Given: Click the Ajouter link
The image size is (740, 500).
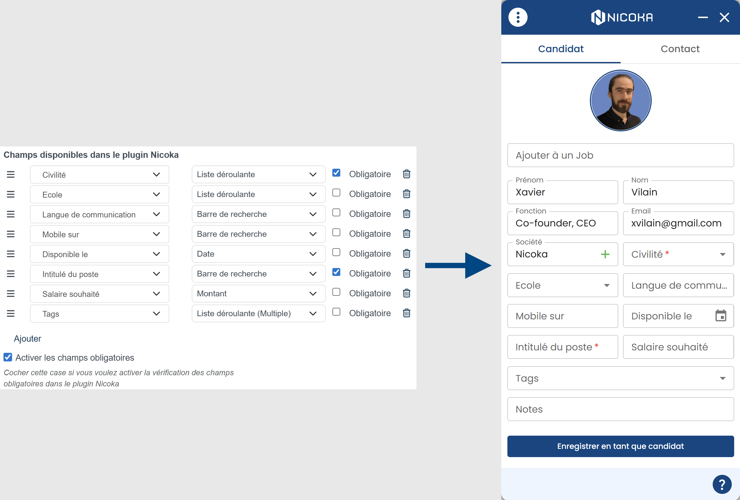Looking at the screenshot, I should pyautogui.click(x=27, y=338).
